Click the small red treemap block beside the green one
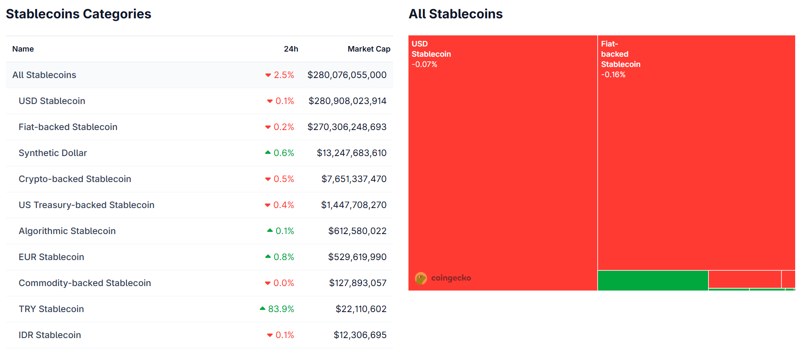The image size is (802, 353). tap(744, 279)
